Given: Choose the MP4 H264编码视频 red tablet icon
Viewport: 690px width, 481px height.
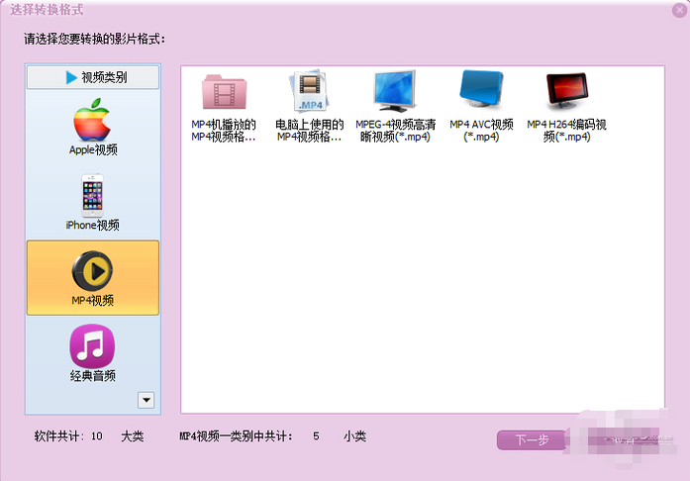Looking at the screenshot, I should (567, 91).
